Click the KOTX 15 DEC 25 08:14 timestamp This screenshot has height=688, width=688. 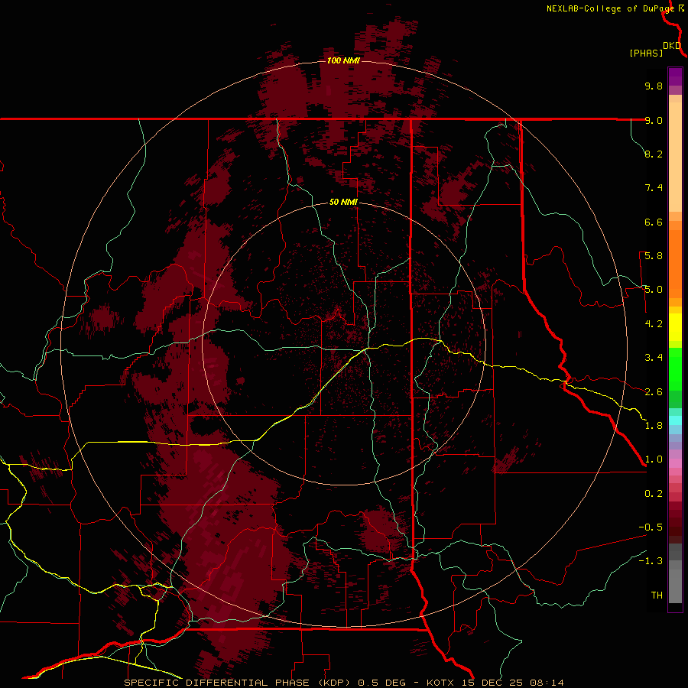pyautogui.click(x=495, y=683)
